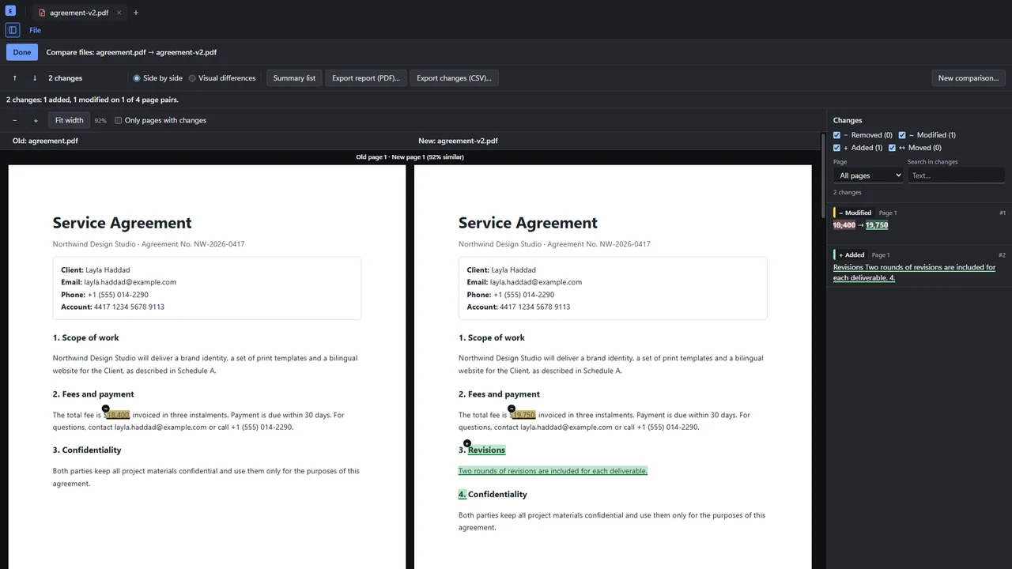Click the highlighted Revisions heading

486,450
